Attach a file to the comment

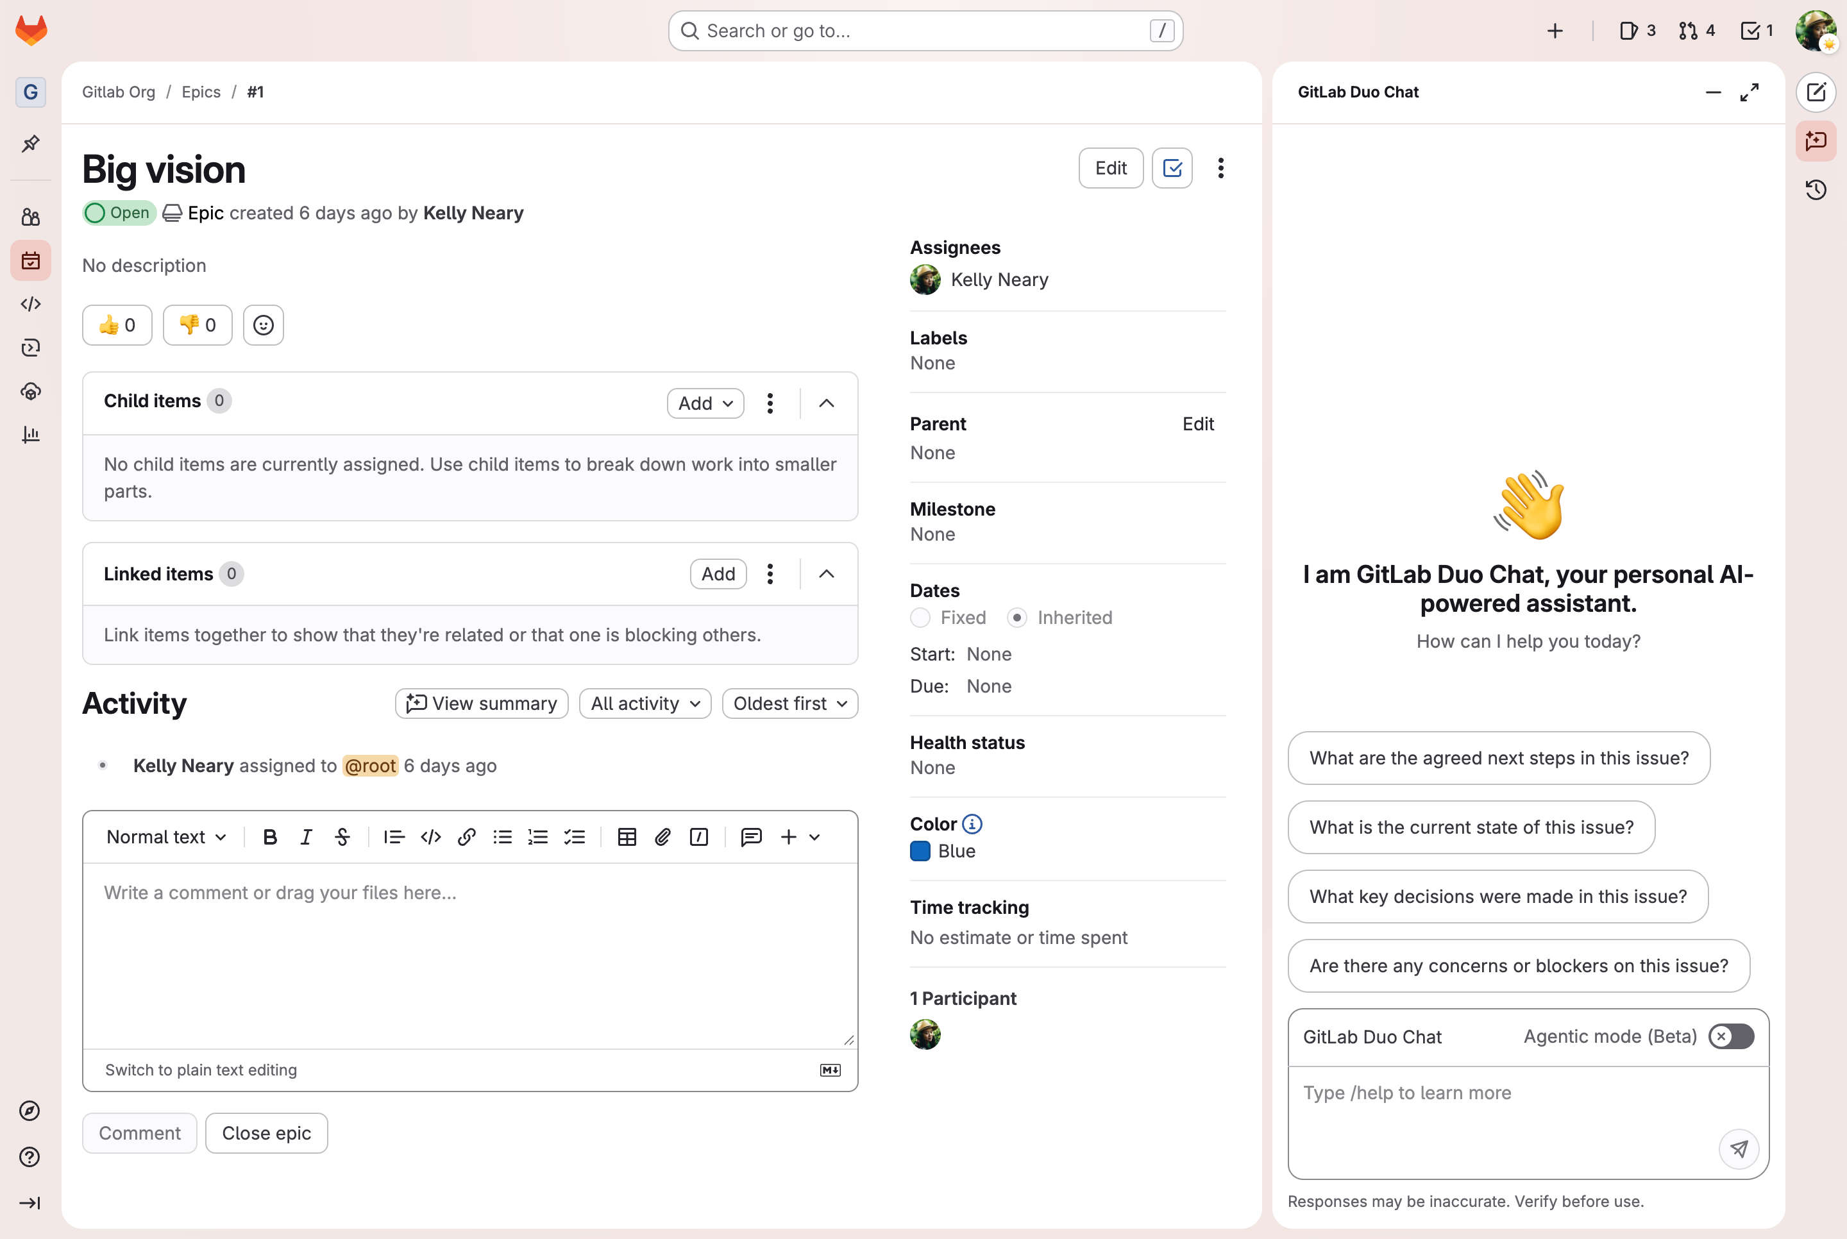click(662, 837)
